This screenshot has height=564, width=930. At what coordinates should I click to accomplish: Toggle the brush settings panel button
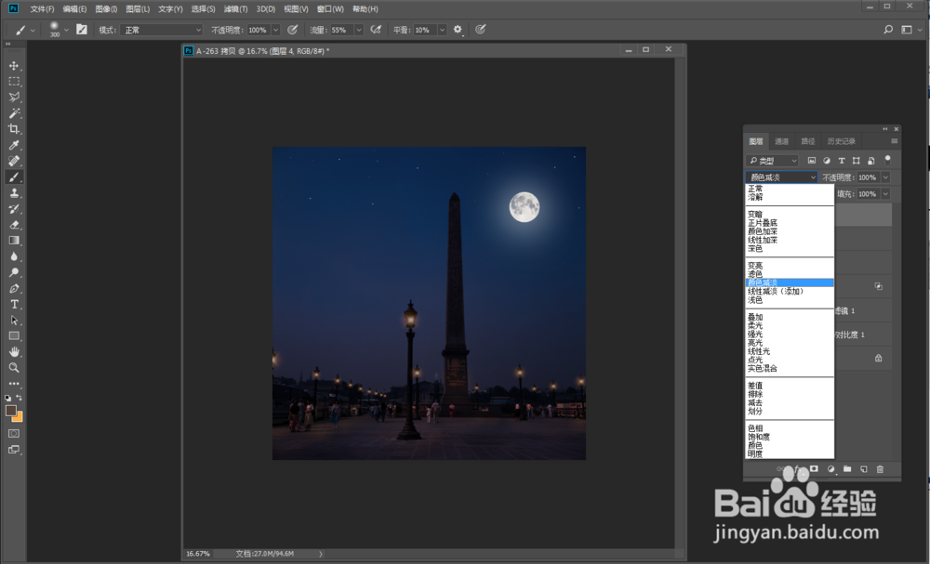82,30
